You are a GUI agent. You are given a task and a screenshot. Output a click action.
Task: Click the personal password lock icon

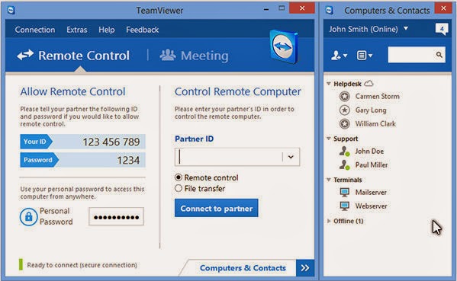28,217
